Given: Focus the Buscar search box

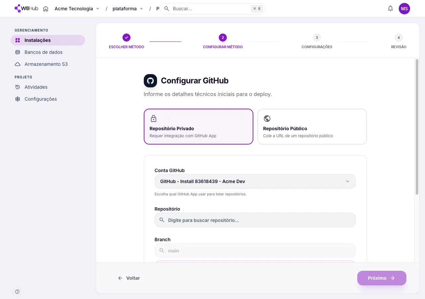Looking at the screenshot, I should tap(212, 9).
